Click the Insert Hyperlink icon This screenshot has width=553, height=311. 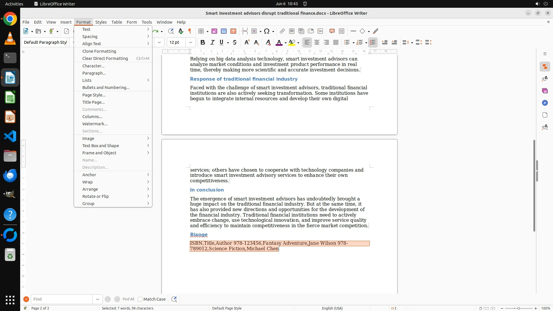282,31
